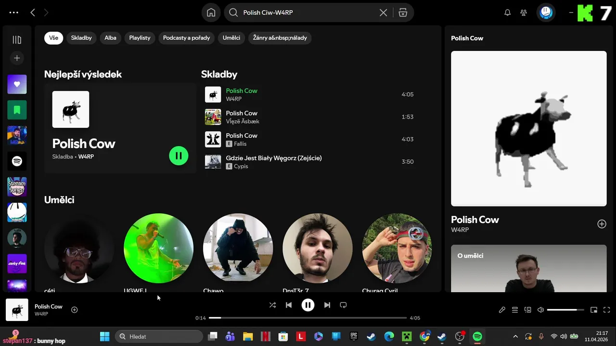Go back with the left arrow
This screenshot has height=346, width=616.
(x=33, y=13)
